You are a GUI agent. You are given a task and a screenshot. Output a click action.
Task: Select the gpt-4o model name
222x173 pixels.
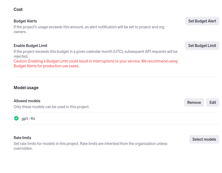pyautogui.click(x=28, y=119)
